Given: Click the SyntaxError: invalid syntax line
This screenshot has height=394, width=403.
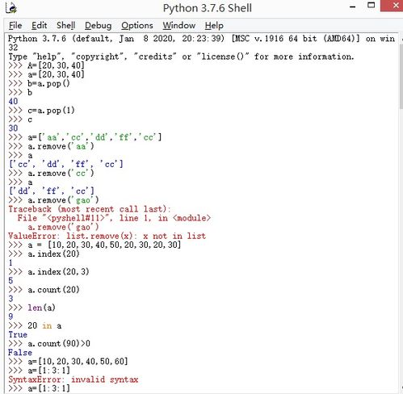Looking at the screenshot, I should point(73,379).
